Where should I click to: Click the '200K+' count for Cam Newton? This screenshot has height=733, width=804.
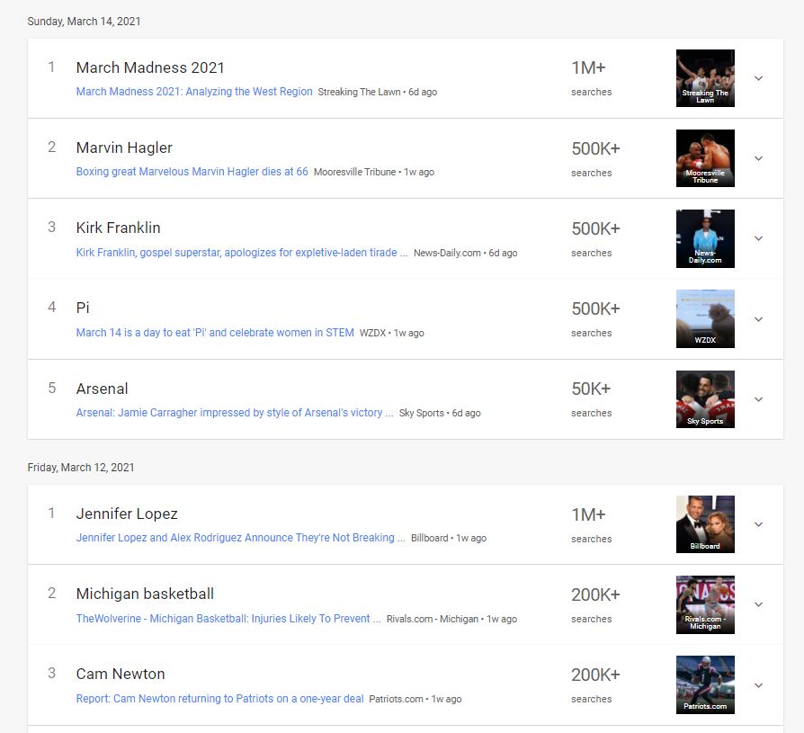pyautogui.click(x=596, y=675)
